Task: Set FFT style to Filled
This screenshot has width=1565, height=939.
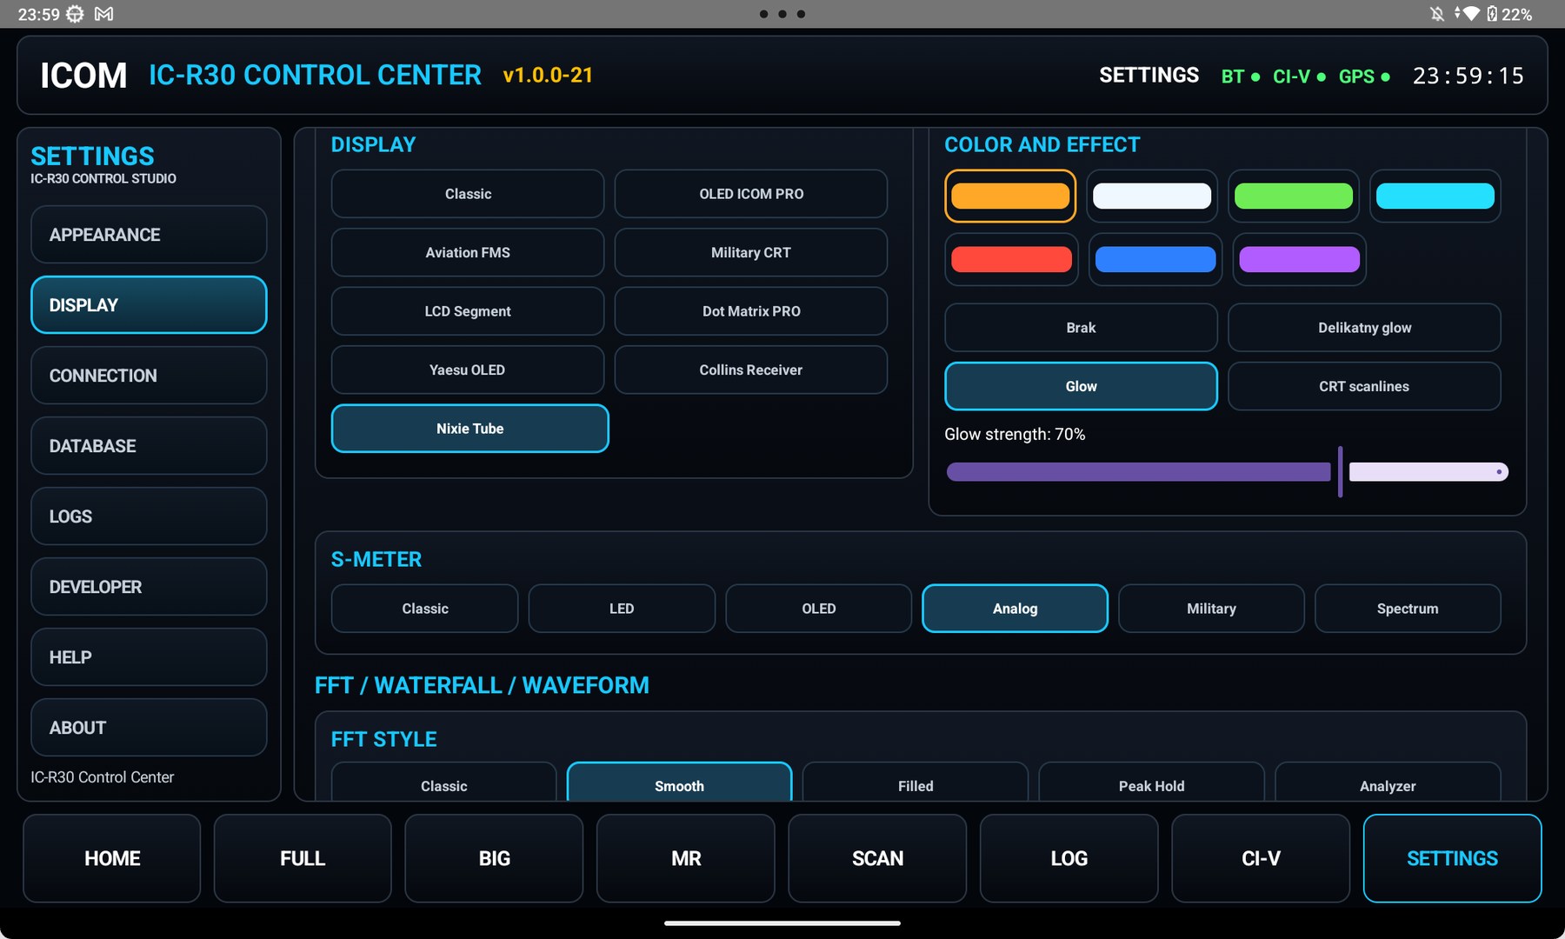Action: tap(916, 783)
